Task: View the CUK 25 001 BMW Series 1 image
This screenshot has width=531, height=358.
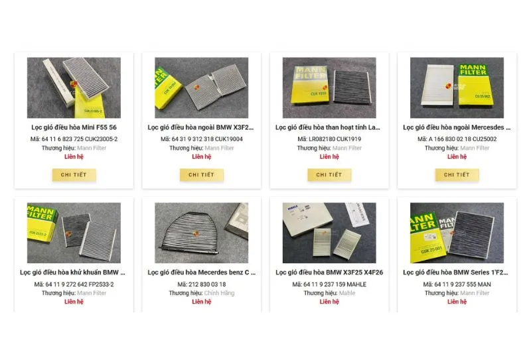Action: point(457,233)
